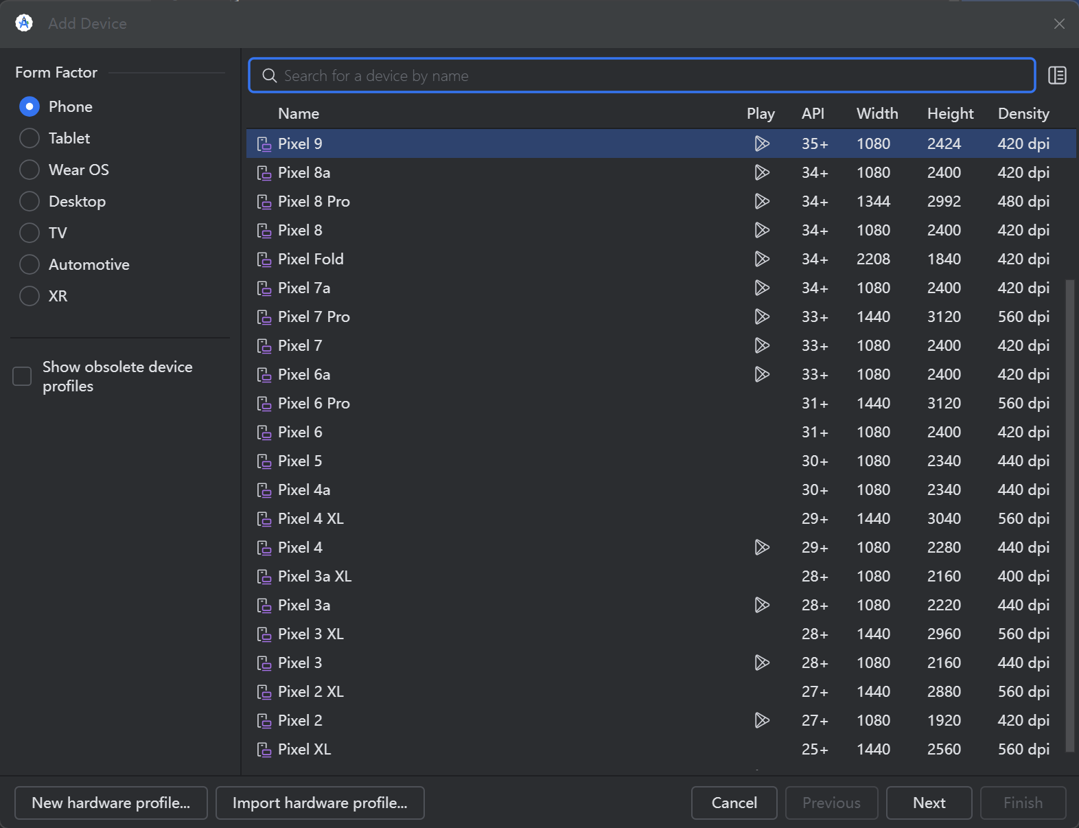Click the device icon beside Pixel 7
This screenshot has width=1079, height=828.
264,345
